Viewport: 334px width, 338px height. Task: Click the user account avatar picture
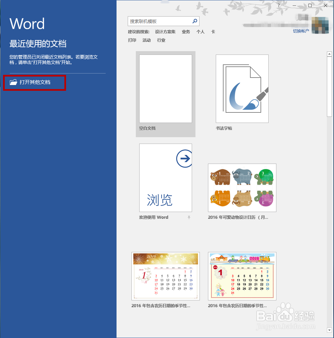[320, 25]
